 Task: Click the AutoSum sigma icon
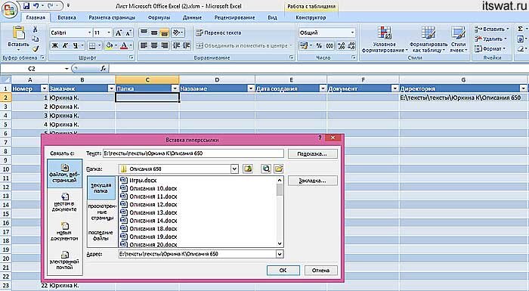(x=520, y=29)
